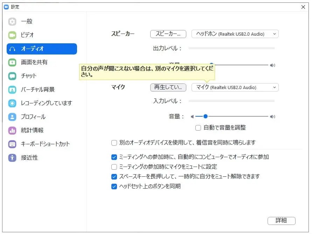Open the マイク device dropdown

click(235, 88)
